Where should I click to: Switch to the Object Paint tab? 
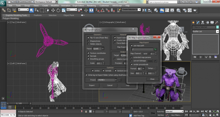(69, 15)
